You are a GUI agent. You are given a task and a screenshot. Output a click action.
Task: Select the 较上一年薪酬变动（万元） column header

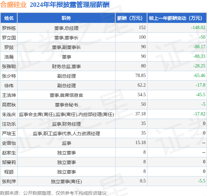177,18
